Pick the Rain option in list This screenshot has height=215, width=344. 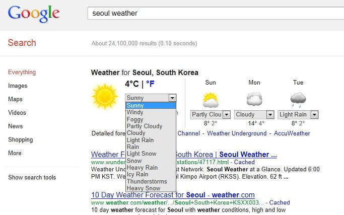(151, 147)
